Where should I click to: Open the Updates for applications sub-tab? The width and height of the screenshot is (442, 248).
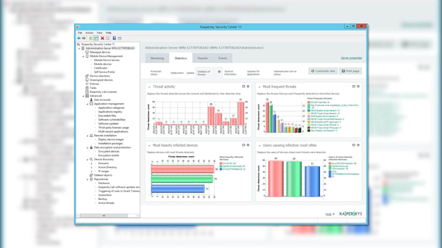pyautogui.click(x=253, y=73)
